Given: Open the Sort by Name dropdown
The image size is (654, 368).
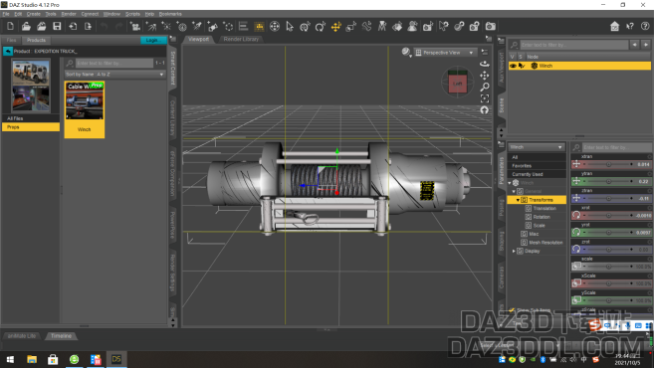Looking at the screenshot, I should (114, 75).
